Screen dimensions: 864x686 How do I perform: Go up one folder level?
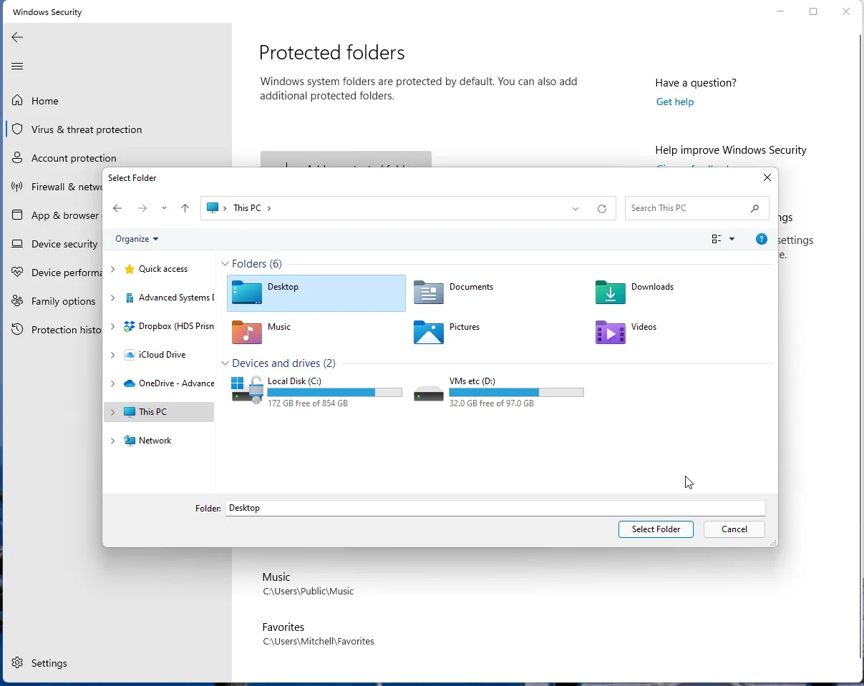tap(185, 208)
